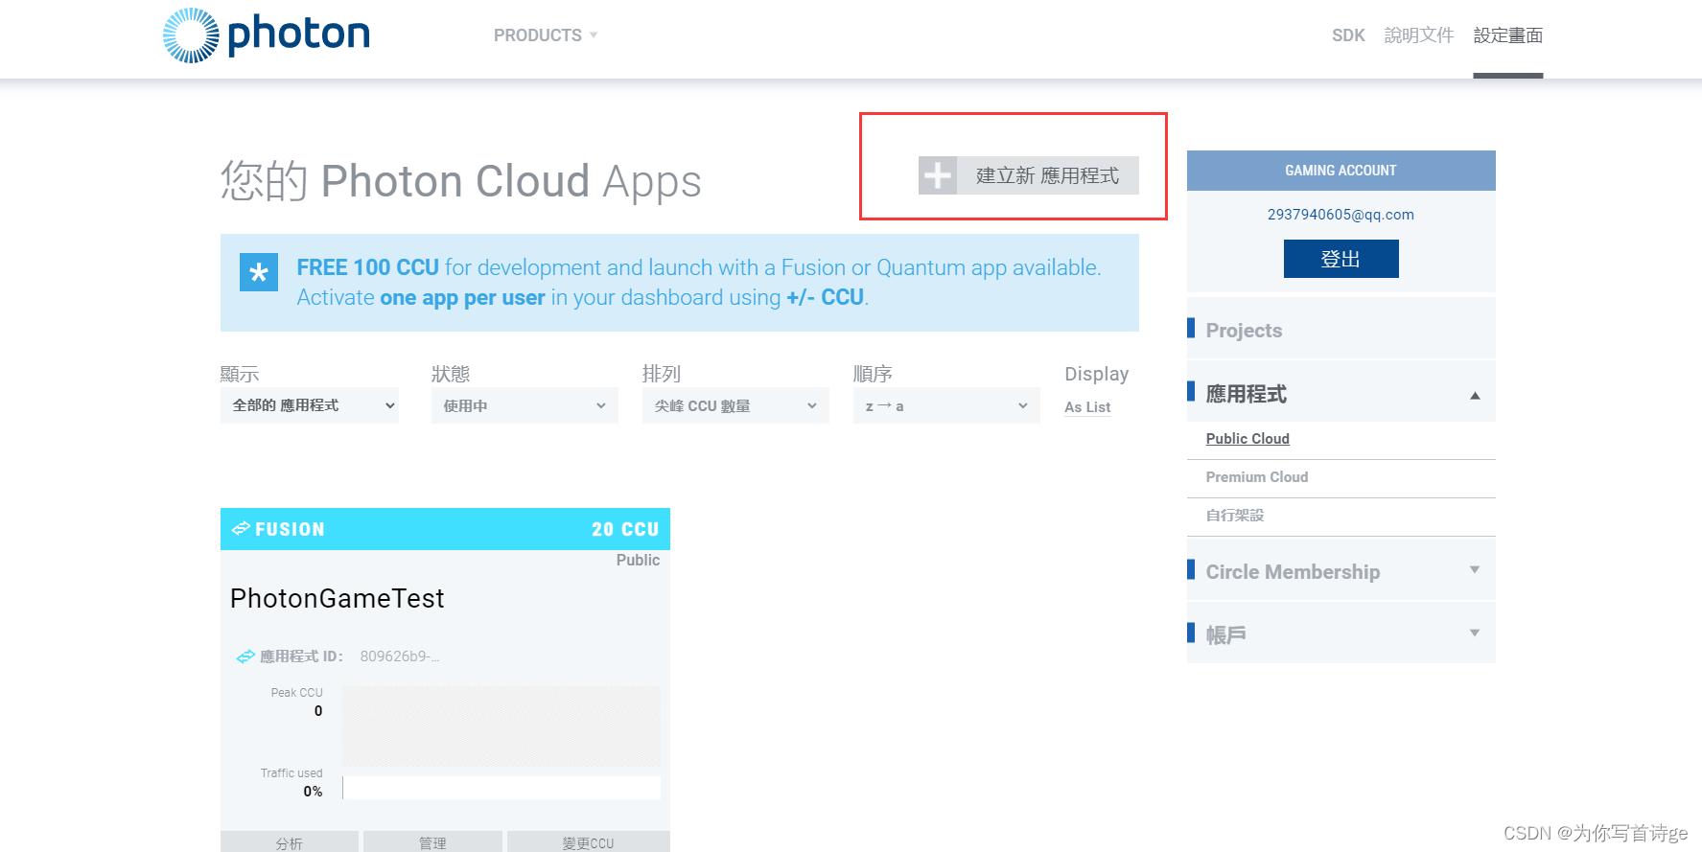The width and height of the screenshot is (1702, 852).
Task: Open the 顯示 filter dropdown
Action: [310, 405]
